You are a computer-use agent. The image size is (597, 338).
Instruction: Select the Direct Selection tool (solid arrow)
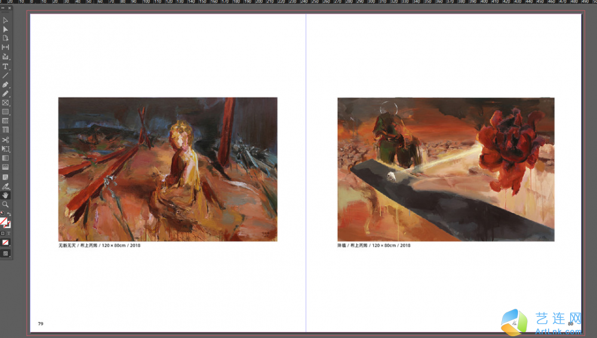tap(5, 29)
